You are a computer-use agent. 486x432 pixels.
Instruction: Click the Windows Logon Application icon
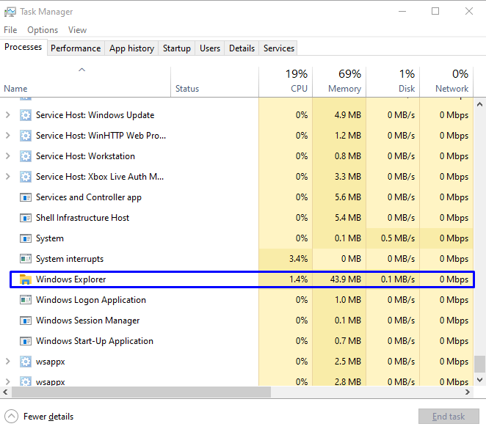pyautogui.click(x=26, y=300)
